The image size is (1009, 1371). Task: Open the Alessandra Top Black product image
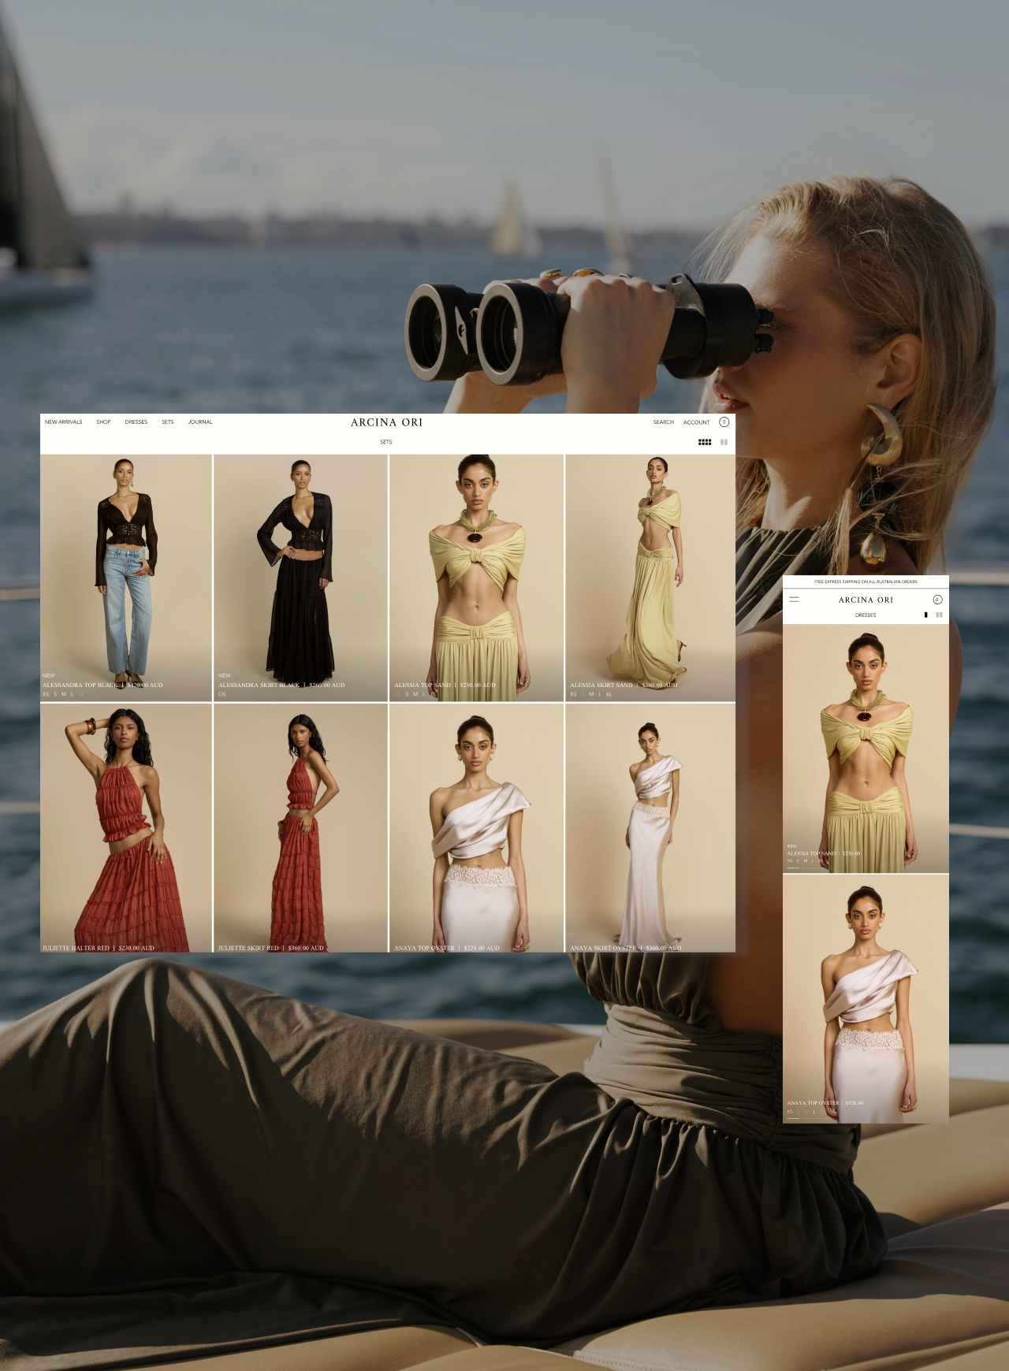click(x=126, y=567)
